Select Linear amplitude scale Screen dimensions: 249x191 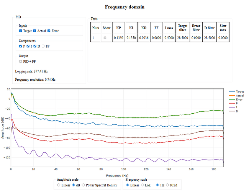point(59,185)
